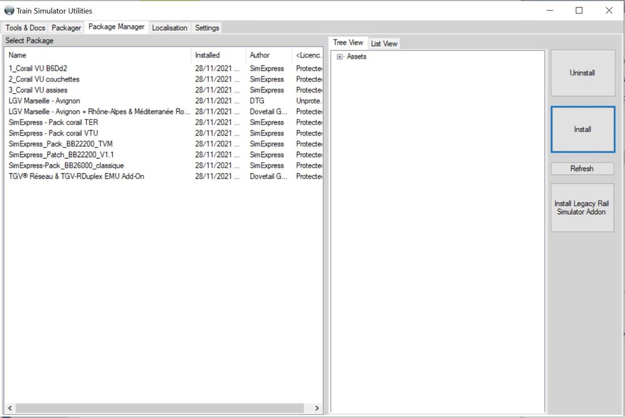The height and width of the screenshot is (418, 625).
Task: Switch to the Packager tab
Action: (x=66, y=28)
